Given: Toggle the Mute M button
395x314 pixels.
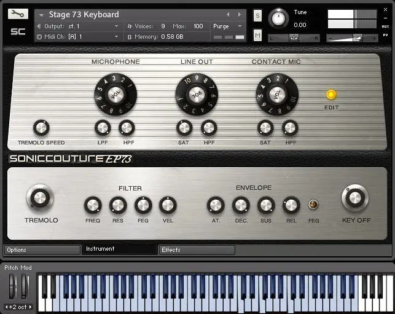Looking at the screenshot, I should 257,35.
